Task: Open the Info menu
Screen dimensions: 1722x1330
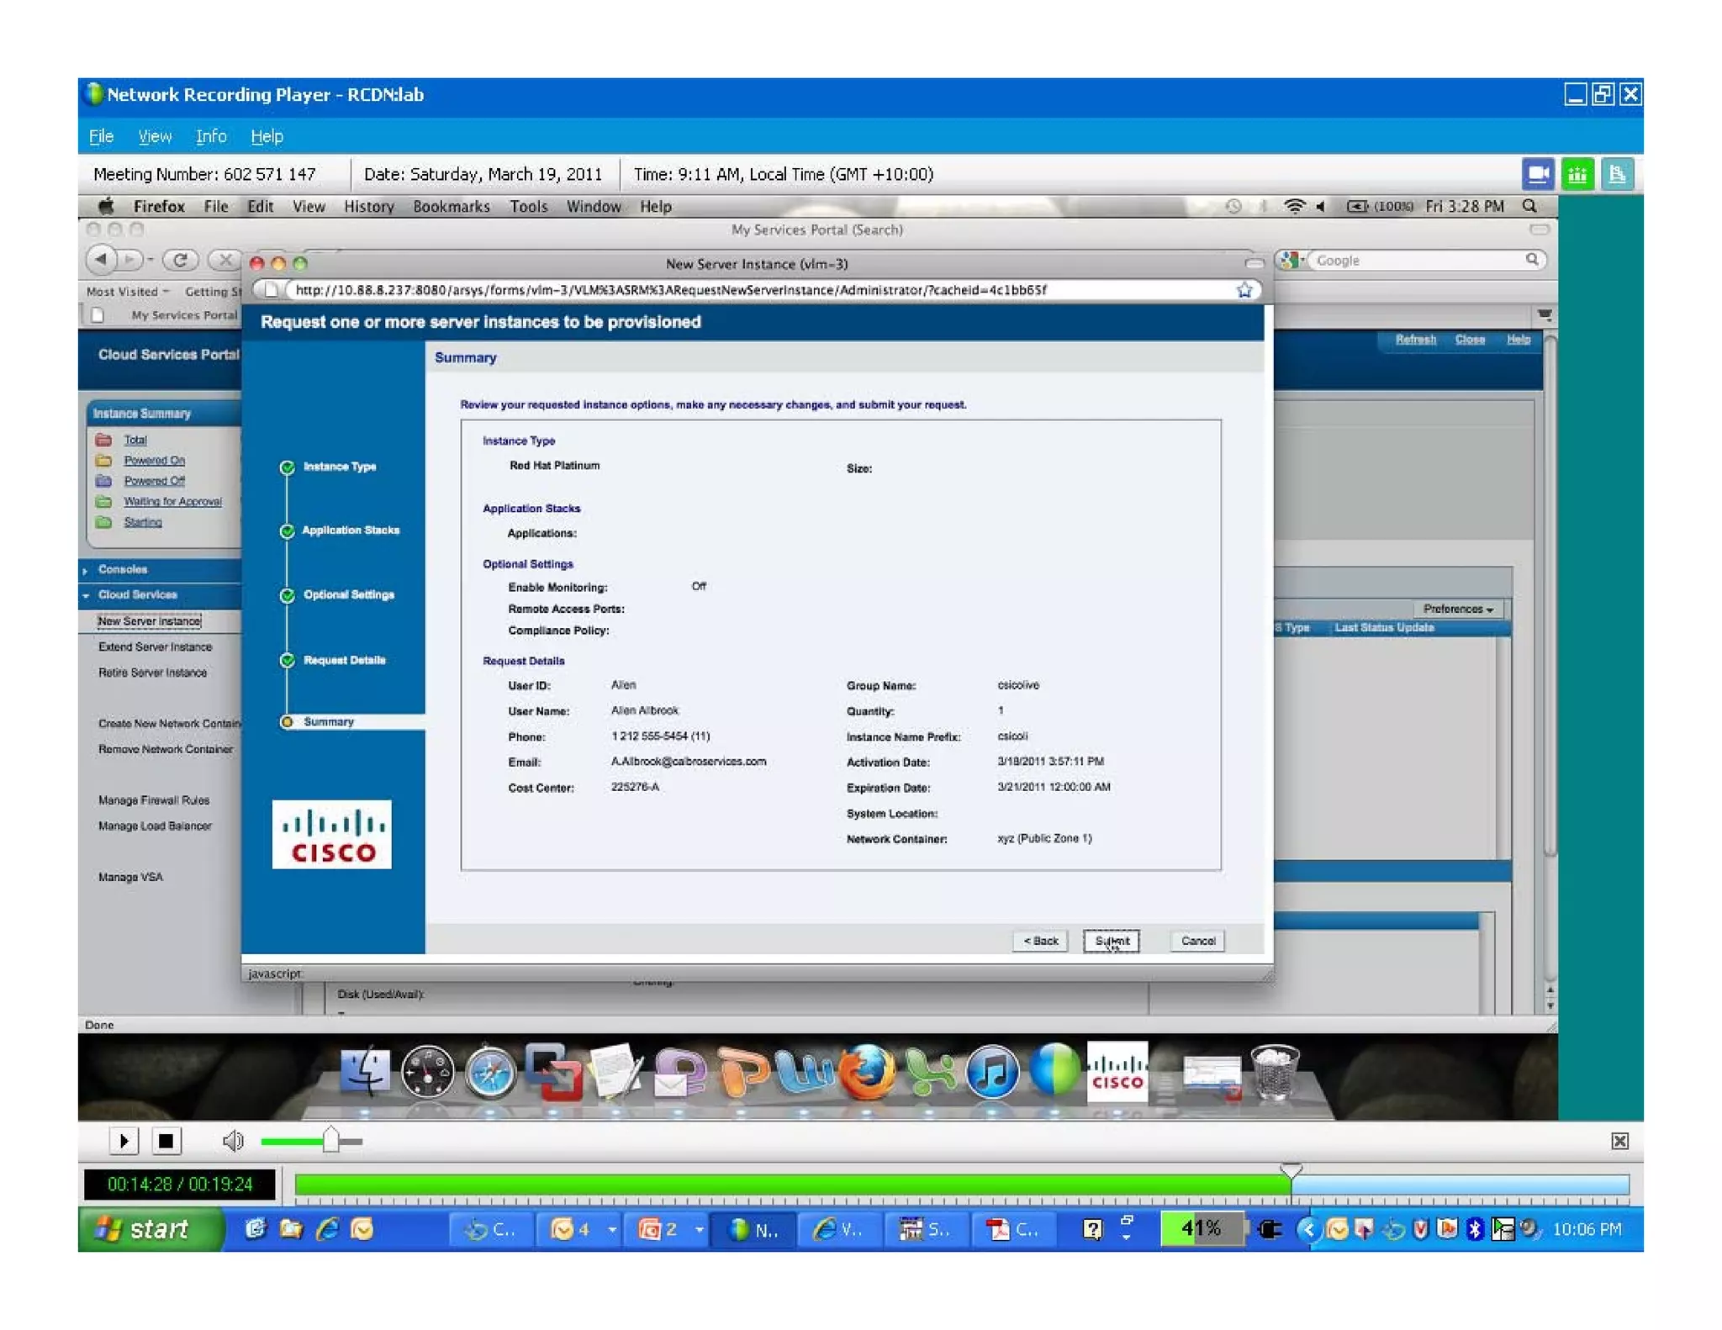Action: pyautogui.click(x=211, y=136)
